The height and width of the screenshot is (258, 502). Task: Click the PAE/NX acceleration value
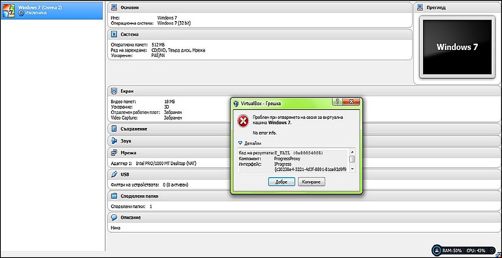pos(159,55)
